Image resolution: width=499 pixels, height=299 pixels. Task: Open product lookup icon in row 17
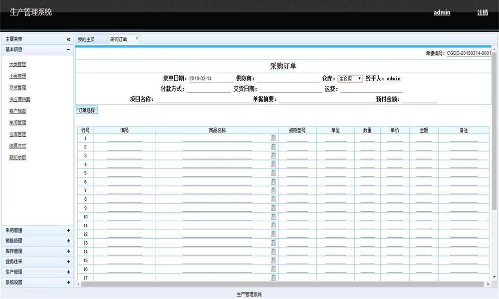point(273,278)
